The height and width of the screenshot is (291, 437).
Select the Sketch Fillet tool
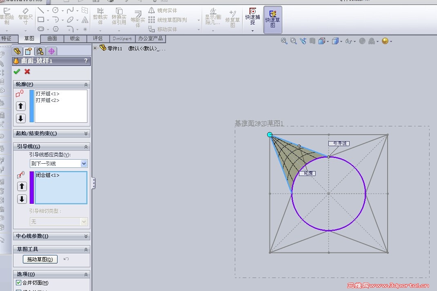(x=70, y=29)
